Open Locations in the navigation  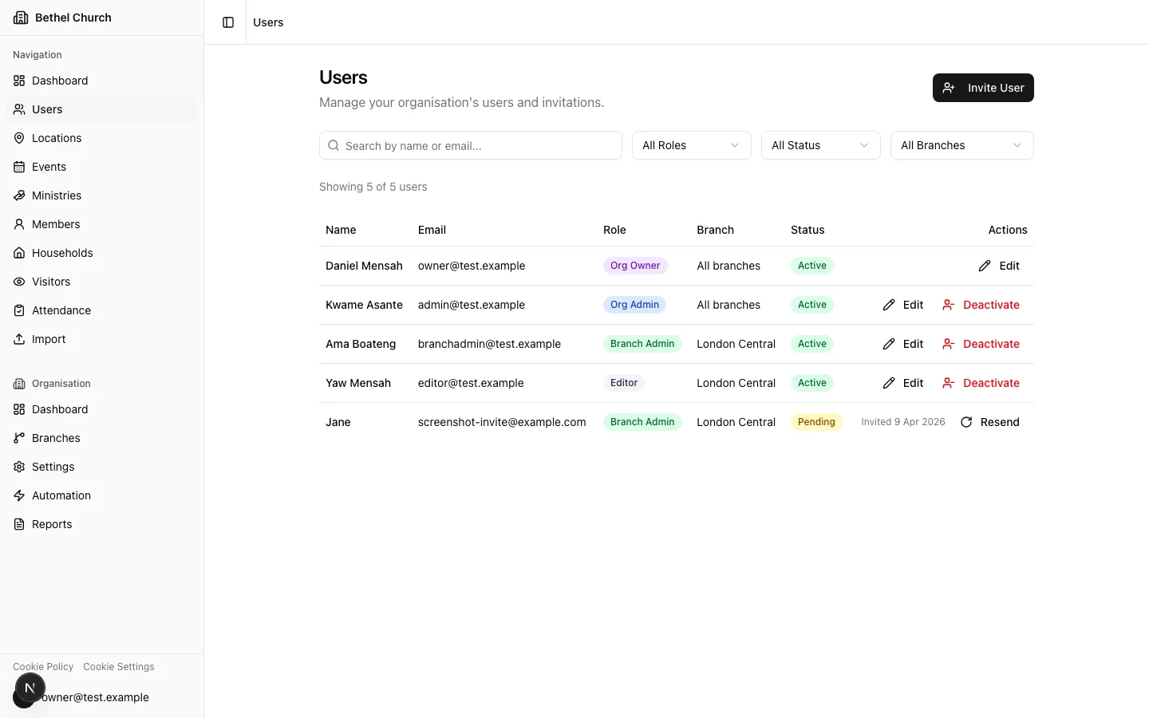[101, 138]
